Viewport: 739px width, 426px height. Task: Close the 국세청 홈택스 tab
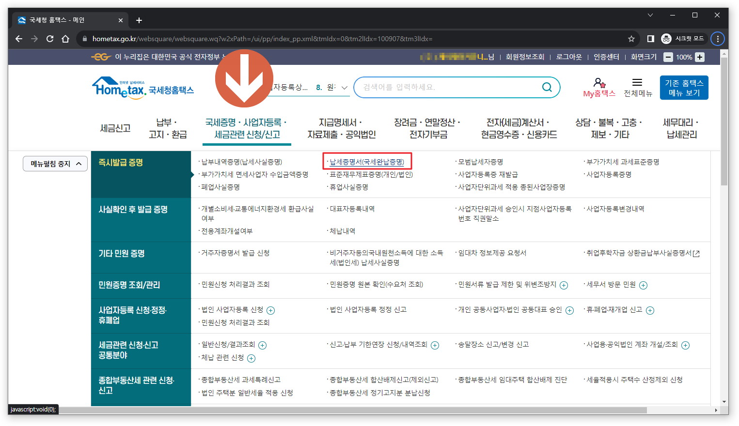coord(121,20)
